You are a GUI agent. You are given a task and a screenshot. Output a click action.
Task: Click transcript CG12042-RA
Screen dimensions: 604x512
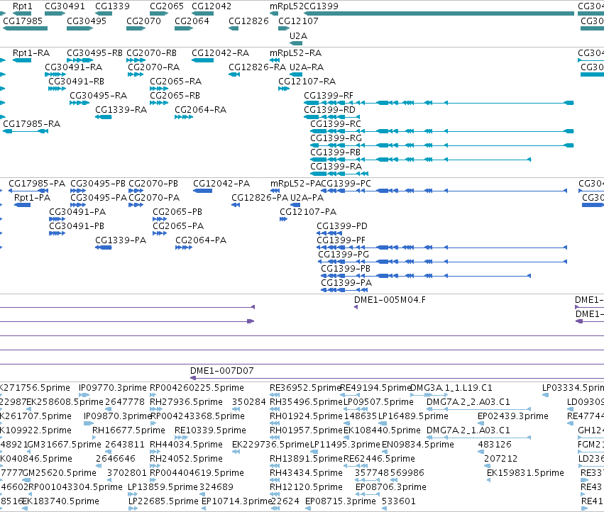pyautogui.click(x=220, y=52)
